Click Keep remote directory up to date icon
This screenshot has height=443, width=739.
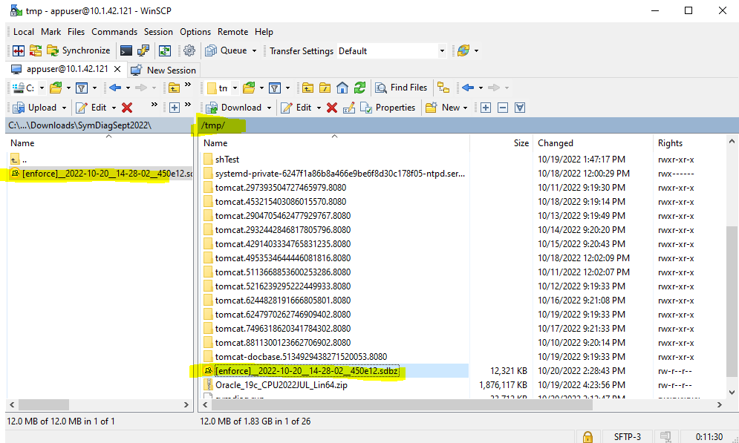pyautogui.click(x=165, y=50)
